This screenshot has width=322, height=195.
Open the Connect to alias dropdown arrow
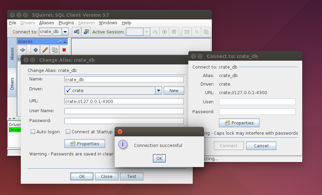[x=65, y=32]
